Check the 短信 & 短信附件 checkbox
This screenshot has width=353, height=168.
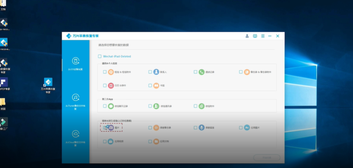[x=105, y=72]
